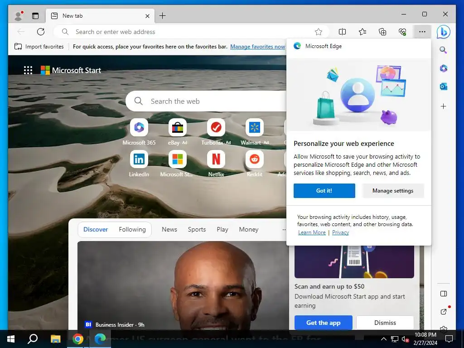Image resolution: width=464 pixels, height=348 pixels.
Task: Click the Got it! button
Action: (x=324, y=191)
